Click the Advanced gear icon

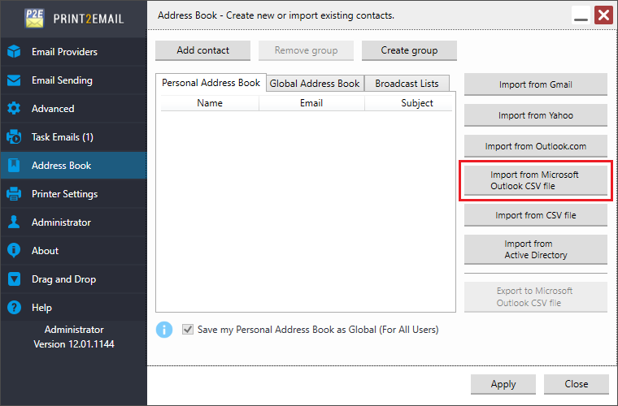(14, 109)
